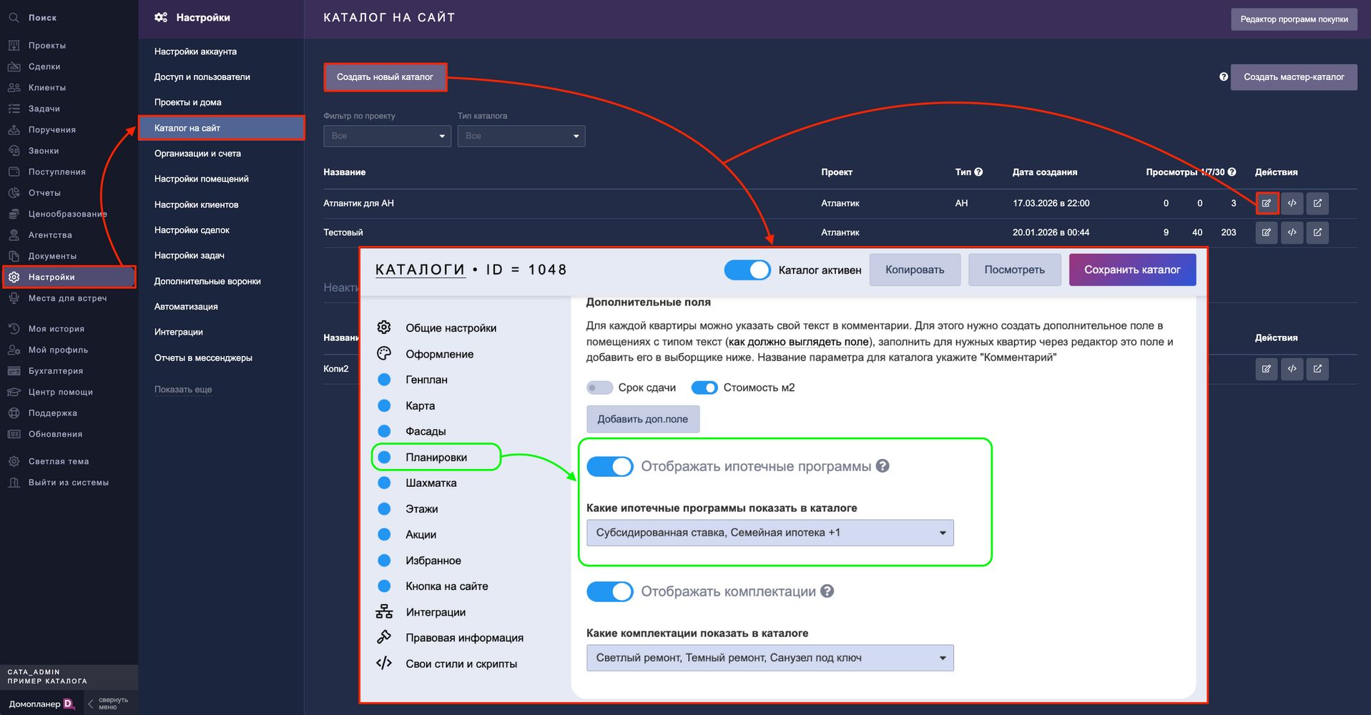Expand the Фильтр по проекту dropdown
Image resolution: width=1371 pixels, height=715 pixels.
tap(387, 136)
